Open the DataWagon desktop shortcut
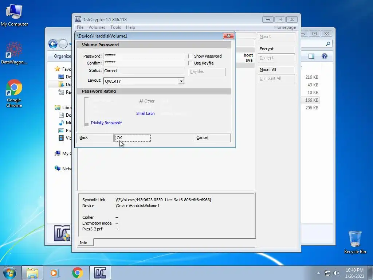Screen dimensions: 373x280 [x=14, y=53]
